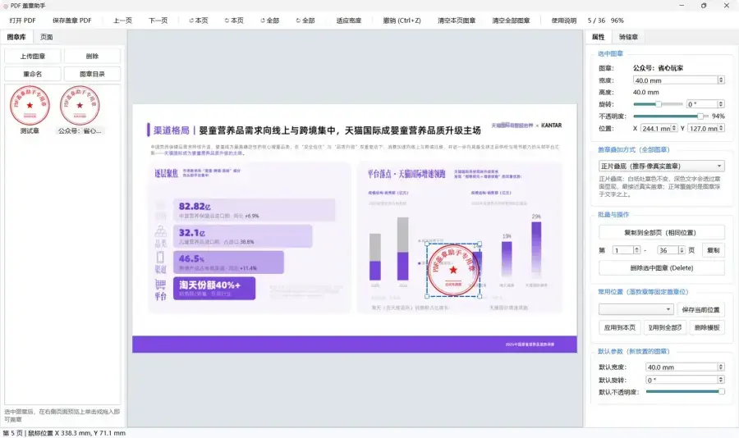Click the Y position spinner arrows
The width and height of the screenshot is (739, 438).
[722, 128]
